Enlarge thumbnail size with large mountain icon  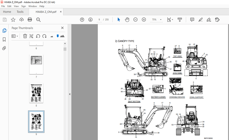click(x=62, y=36)
